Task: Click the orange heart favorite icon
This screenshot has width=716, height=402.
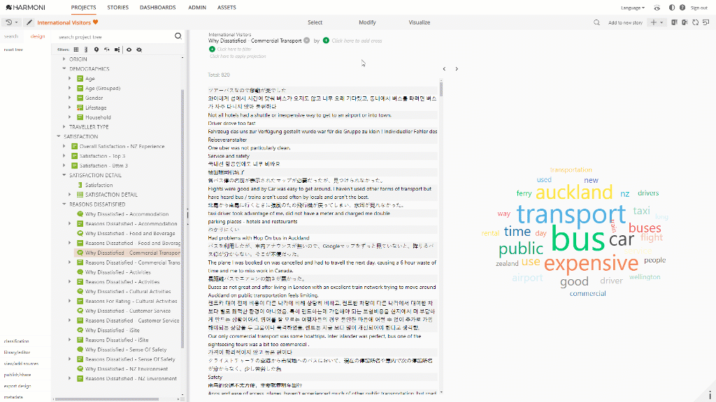Action: pyautogui.click(x=95, y=22)
